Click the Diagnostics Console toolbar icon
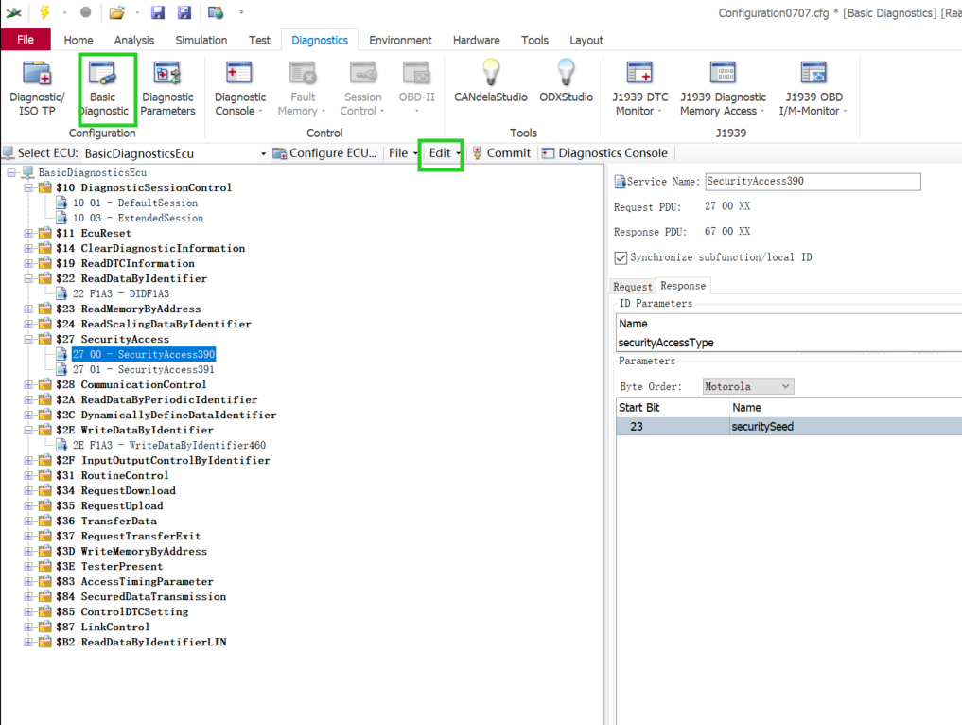 coord(548,153)
